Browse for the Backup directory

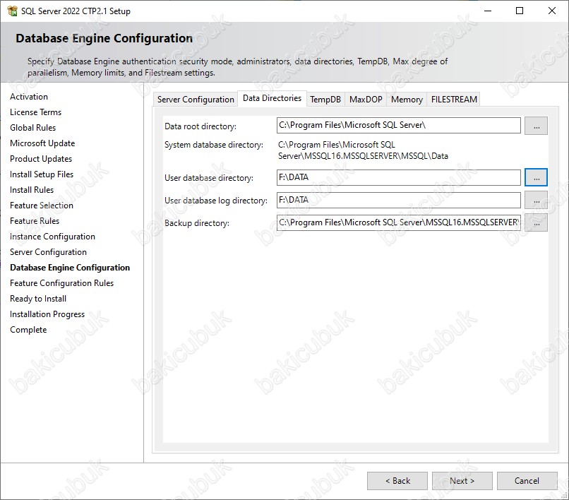click(x=536, y=222)
